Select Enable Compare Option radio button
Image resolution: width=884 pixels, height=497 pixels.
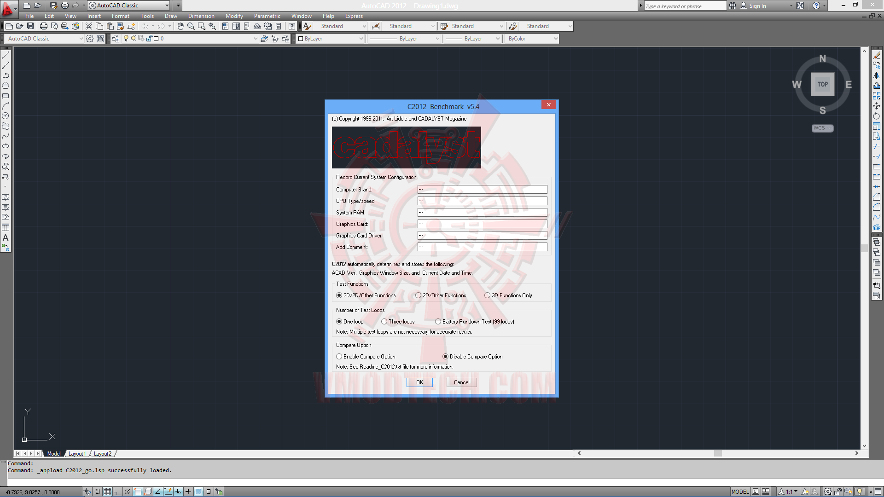(x=339, y=357)
